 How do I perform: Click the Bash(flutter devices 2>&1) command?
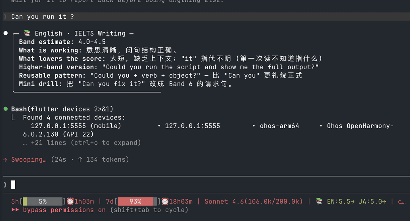(x=62, y=109)
